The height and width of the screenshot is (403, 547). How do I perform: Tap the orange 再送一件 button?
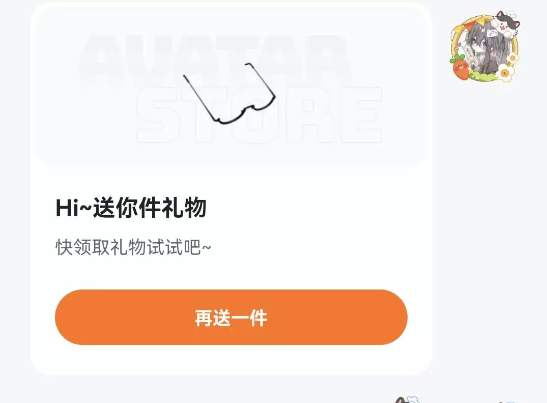pyautogui.click(x=231, y=317)
